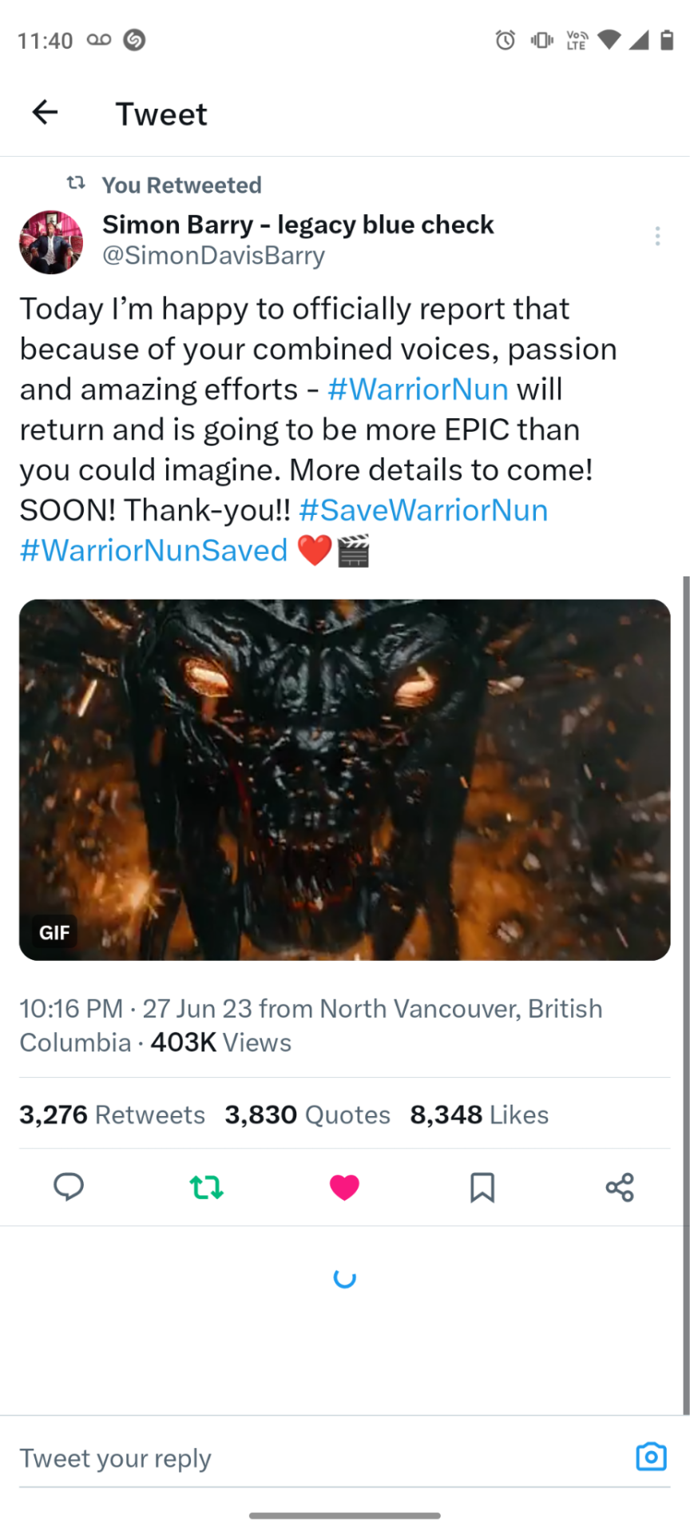Undo the retweet via green arrows
This screenshot has width=690, height=1535.
pyautogui.click(x=207, y=1187)
